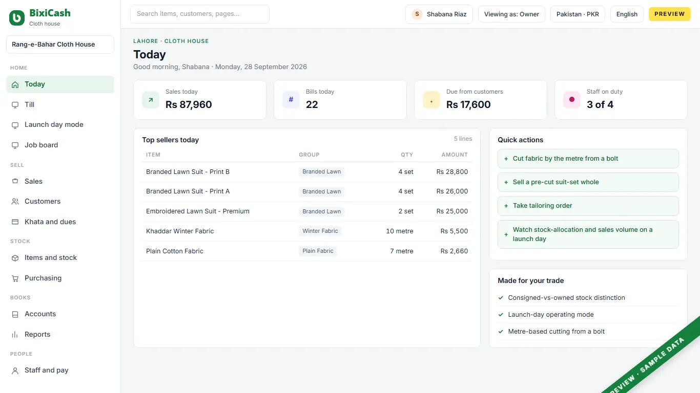Click the bar chart icon beside Reports
The image size is (700, 393).
pyautogui.click(x=15, y=335)
